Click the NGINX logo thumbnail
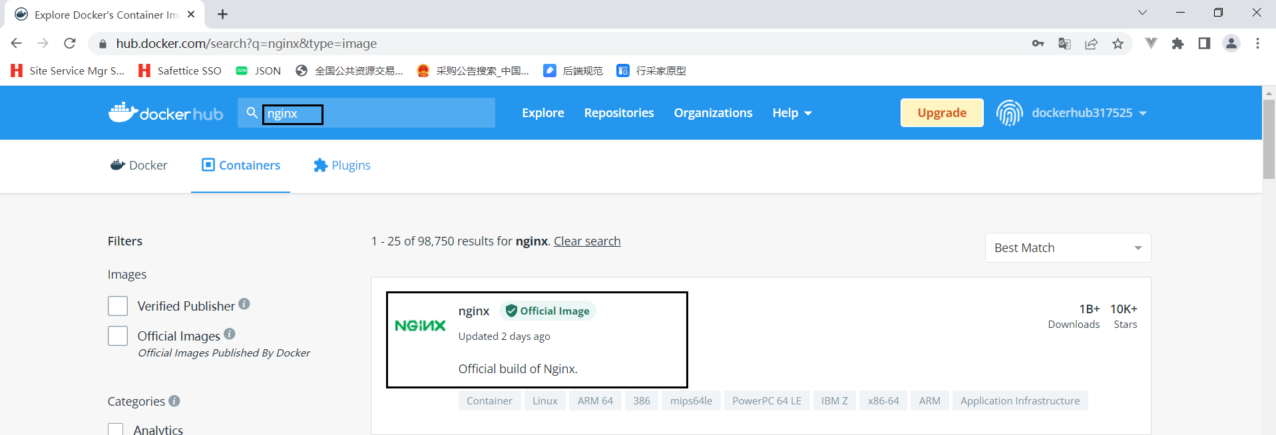Viewport: 1276px width, 435px height. pos(420,325)
